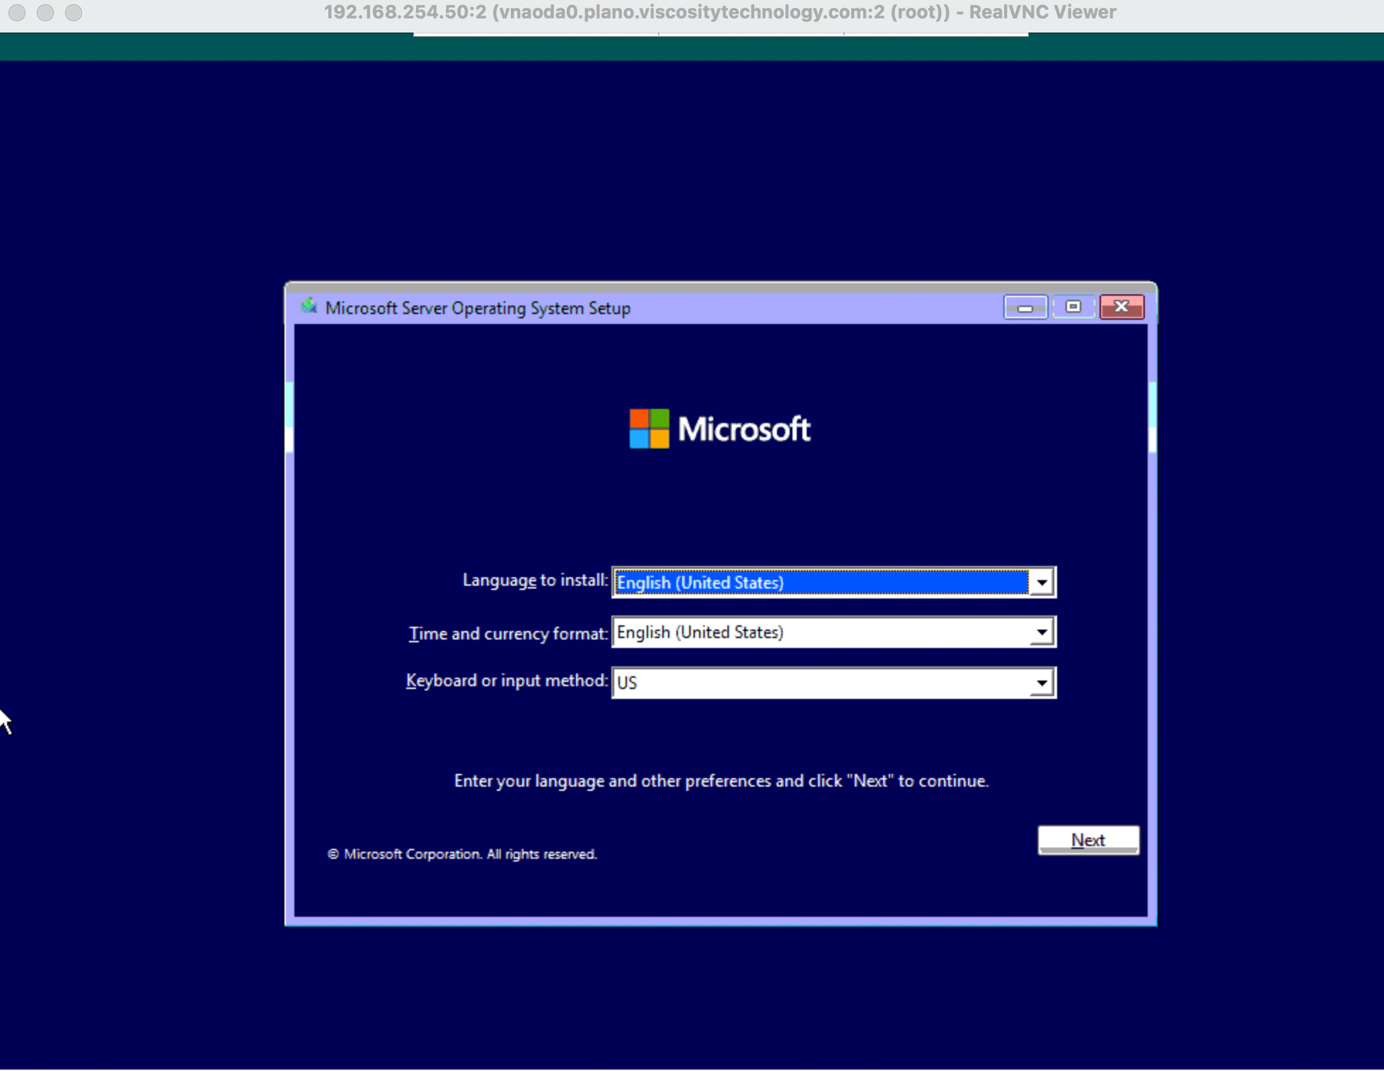1384x1071 pixels.
Task: Open the Time and currency format dropdown arrow
Action: [x=1042, y=632]
